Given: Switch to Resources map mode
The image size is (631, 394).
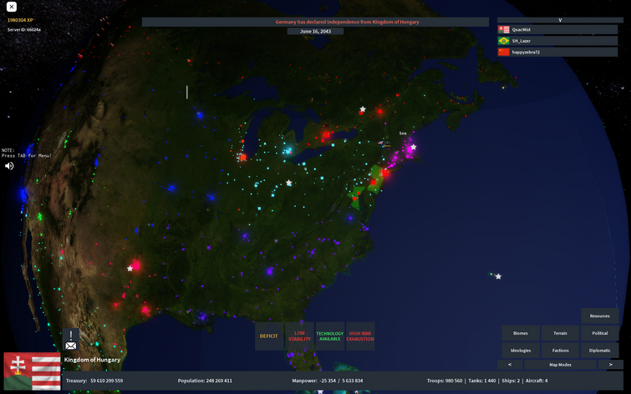Looking at the screenshot, I should coord(599,316).
